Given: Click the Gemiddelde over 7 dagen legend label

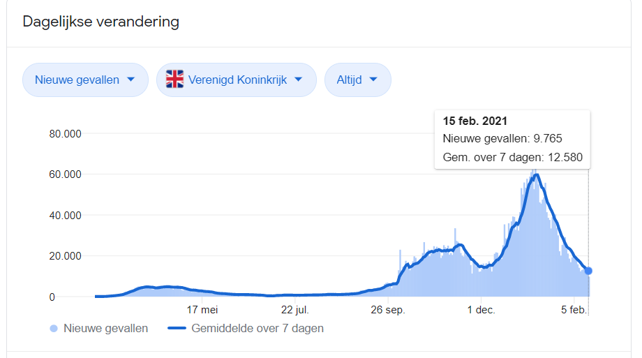Looking at the screenshot, I should 257,329.
